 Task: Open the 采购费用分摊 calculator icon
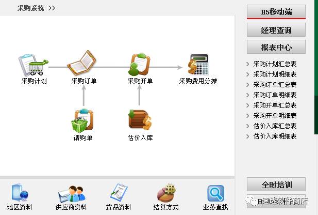click(x=198, y=65)
